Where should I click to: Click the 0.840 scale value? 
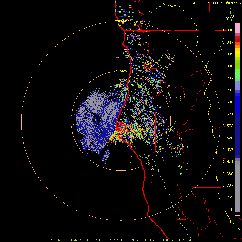point(228,66)
